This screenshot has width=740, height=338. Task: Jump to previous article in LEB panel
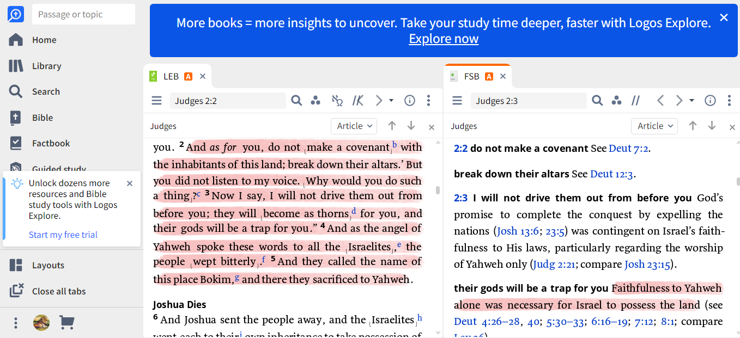click(392, 126)
